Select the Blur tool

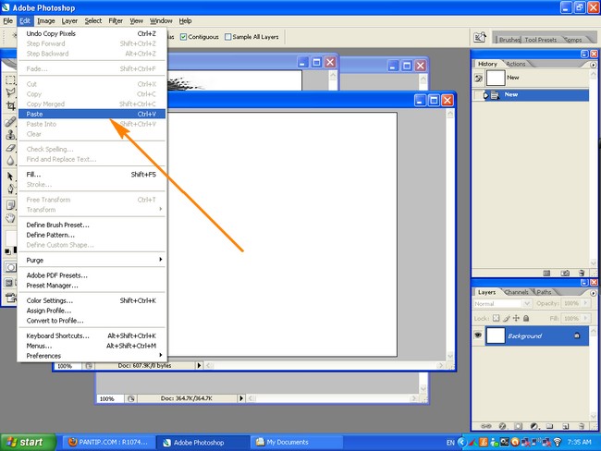[x=10, y=161]
